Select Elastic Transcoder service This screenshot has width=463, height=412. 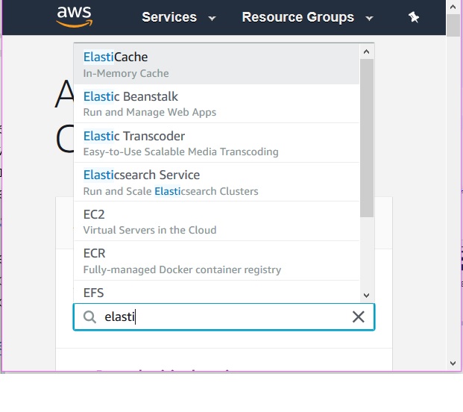pos(216,143)
